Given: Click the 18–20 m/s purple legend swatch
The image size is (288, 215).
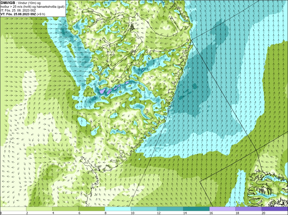Looking at the screenshot, I should point(249,209).
